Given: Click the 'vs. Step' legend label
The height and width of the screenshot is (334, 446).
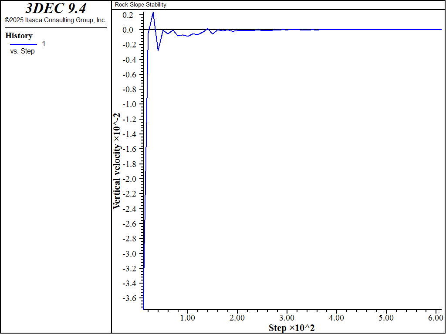Looking at the screenshot, I should (x=22, y=51).
